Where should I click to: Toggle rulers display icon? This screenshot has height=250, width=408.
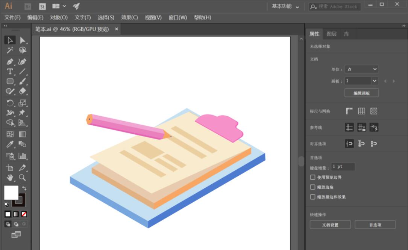[349, 111]
